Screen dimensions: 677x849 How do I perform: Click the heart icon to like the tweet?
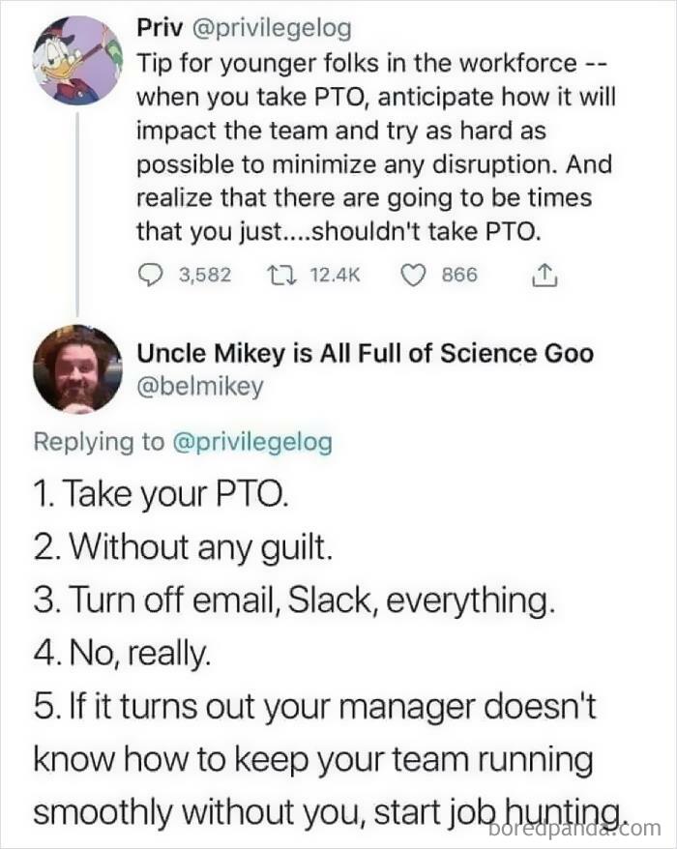point(411,275)
